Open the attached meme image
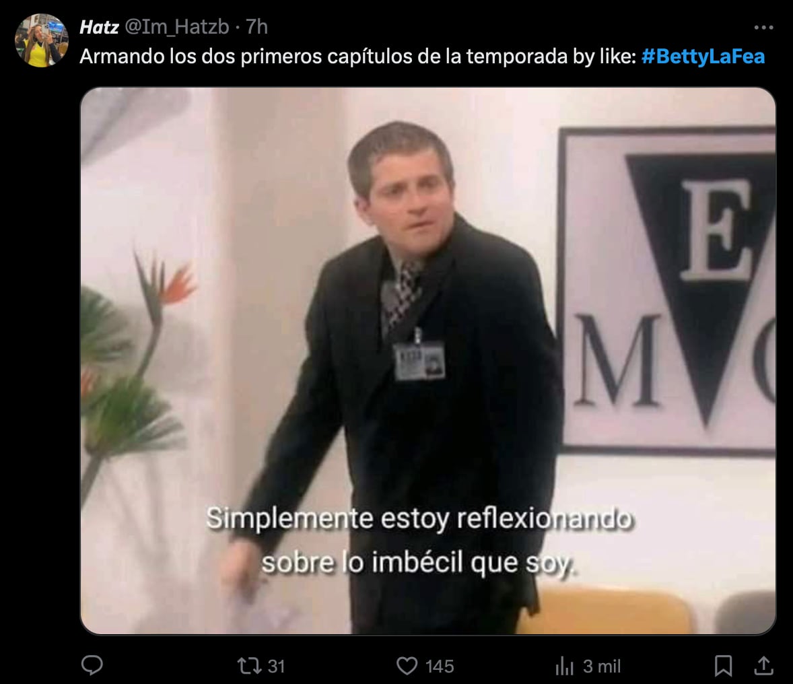Screen dimensions: 793x684 [428, 361]
